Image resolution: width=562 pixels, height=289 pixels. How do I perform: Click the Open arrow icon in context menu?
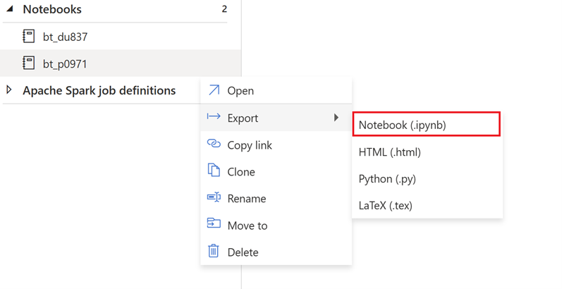[214, 90]
